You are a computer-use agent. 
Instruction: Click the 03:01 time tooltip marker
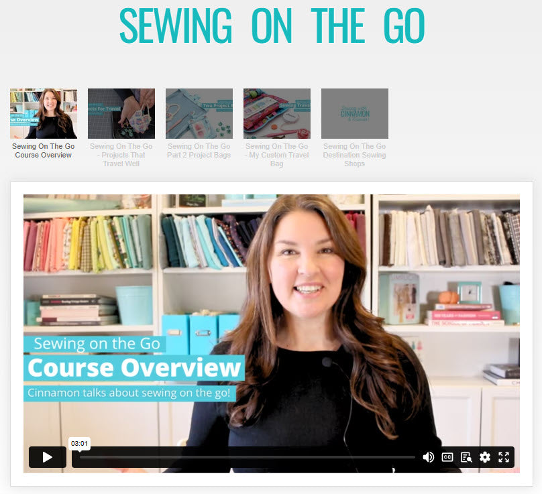click(x=80, y=443)
